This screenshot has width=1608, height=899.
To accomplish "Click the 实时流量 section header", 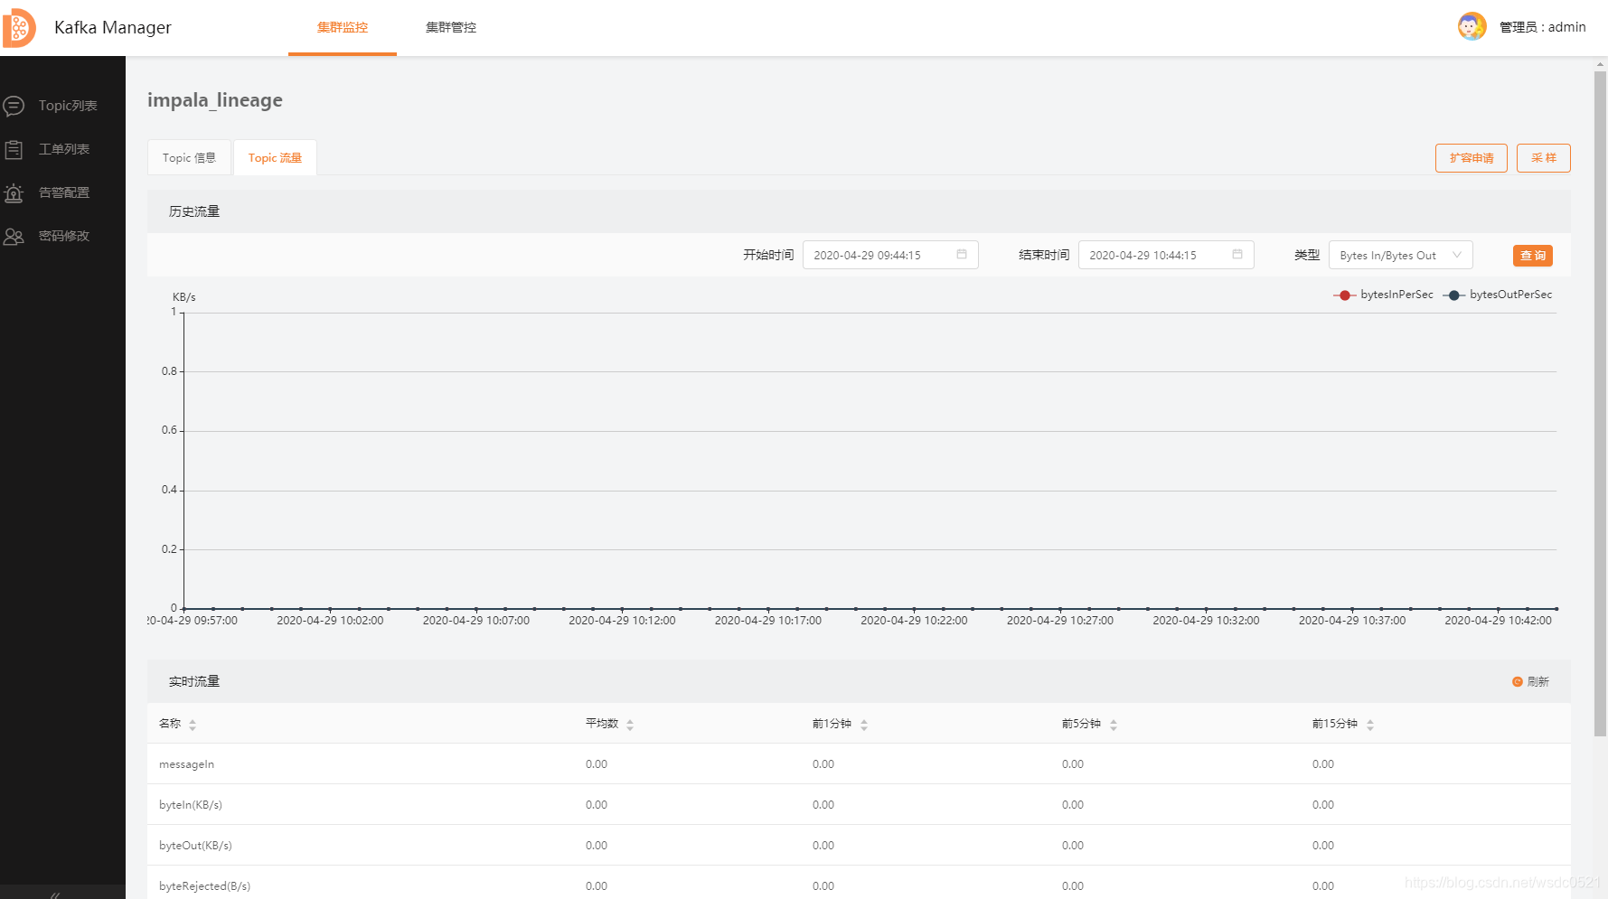I will 194,681.
